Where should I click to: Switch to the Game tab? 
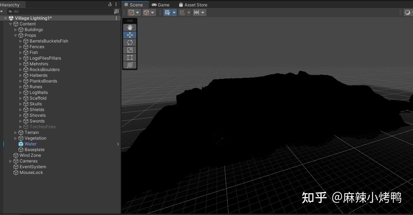click(161, 5)
